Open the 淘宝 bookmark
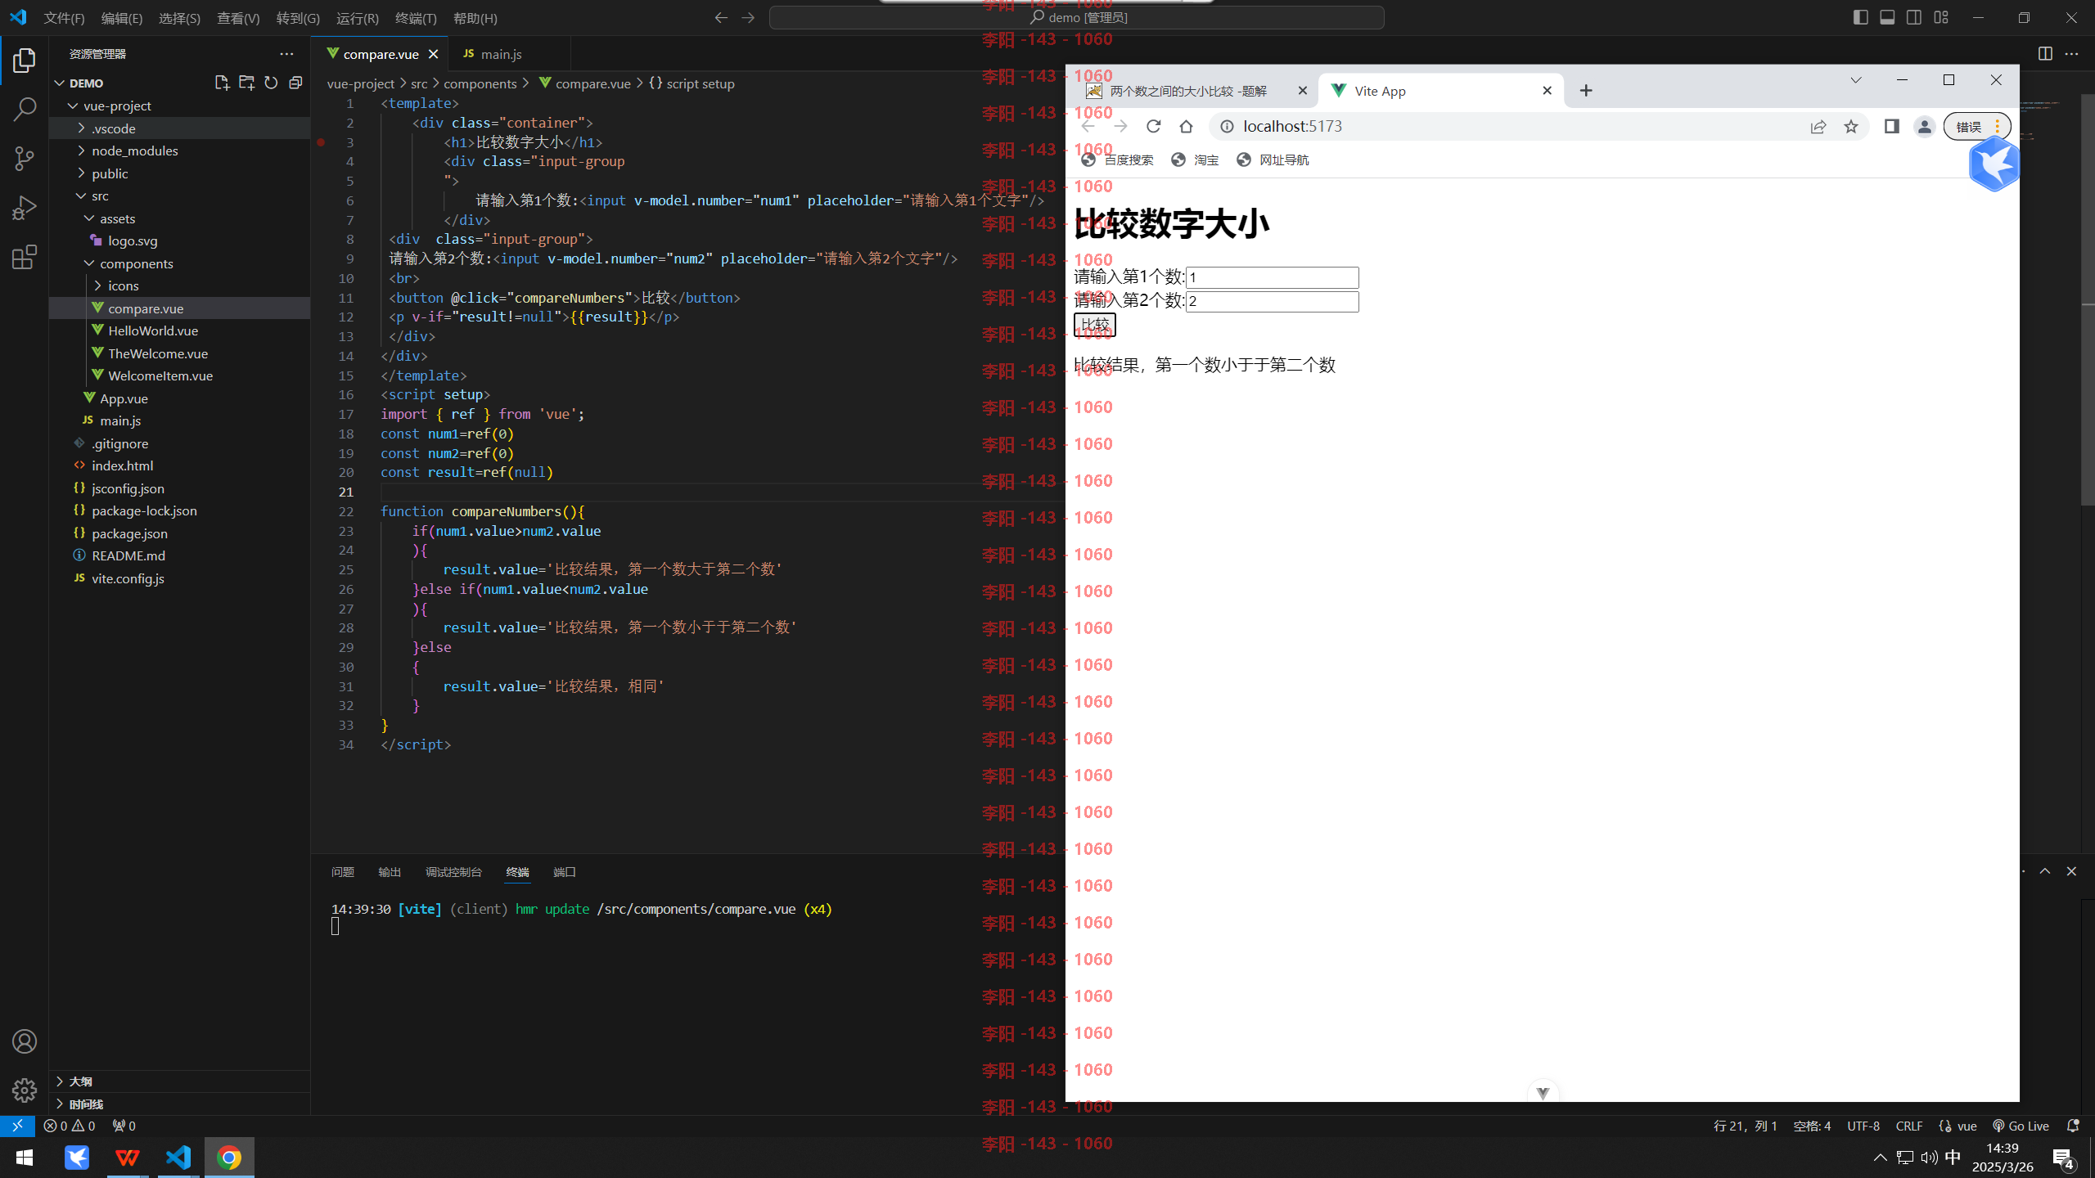This screenshot has height=1178, width=2095. [x=1195, y=160]
